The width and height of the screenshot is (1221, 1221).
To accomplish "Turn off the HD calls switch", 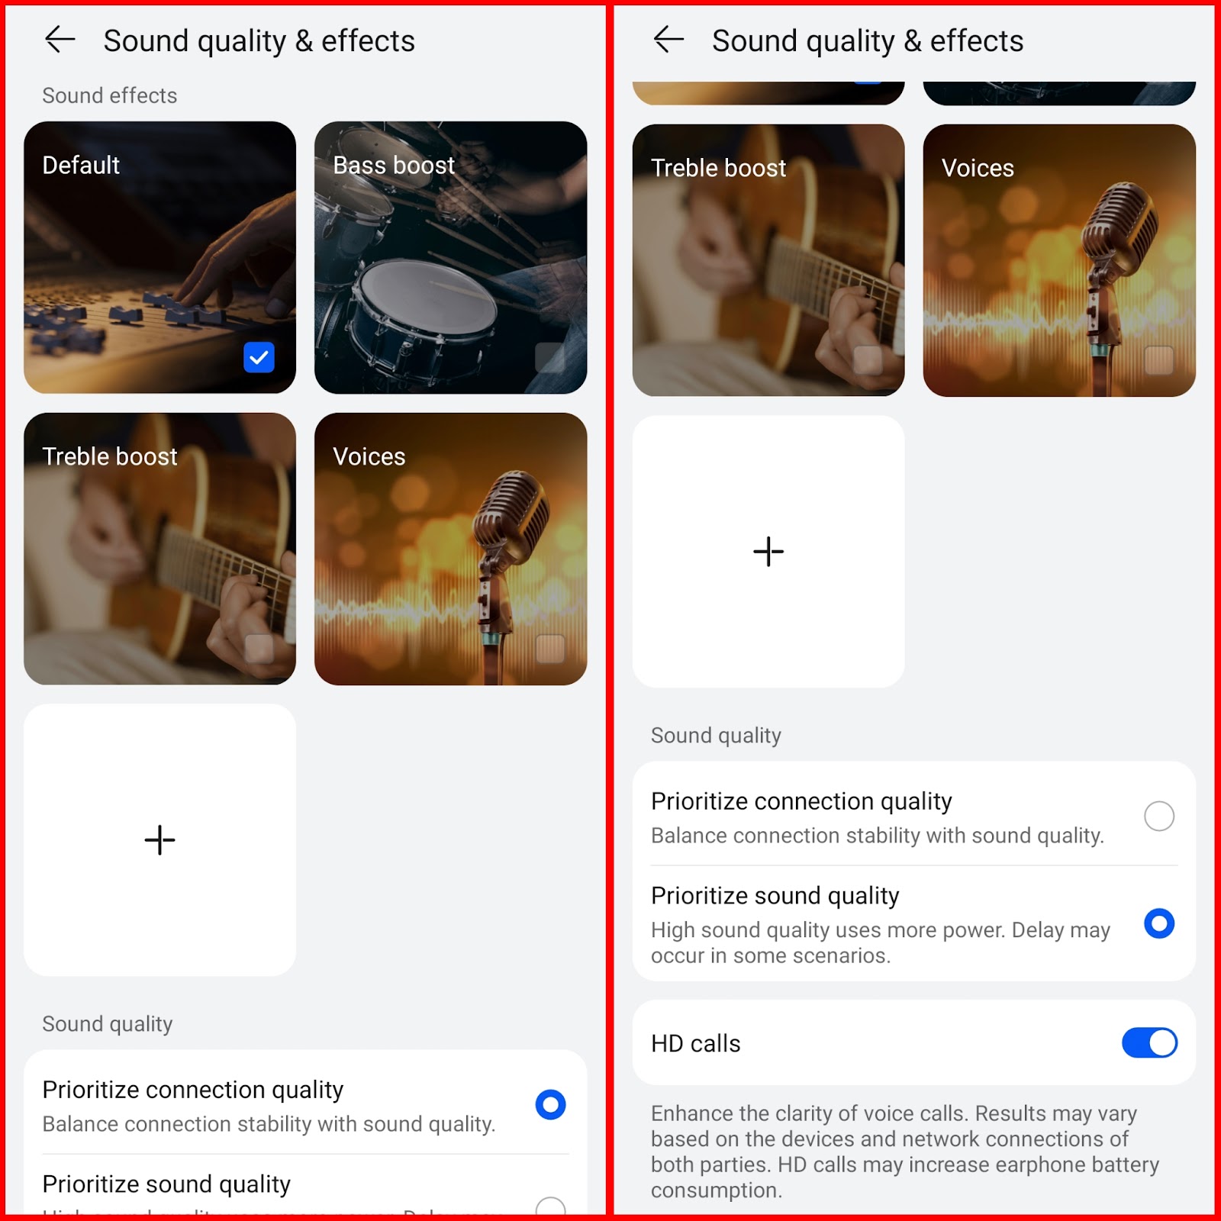I will pos(1149,1042).
